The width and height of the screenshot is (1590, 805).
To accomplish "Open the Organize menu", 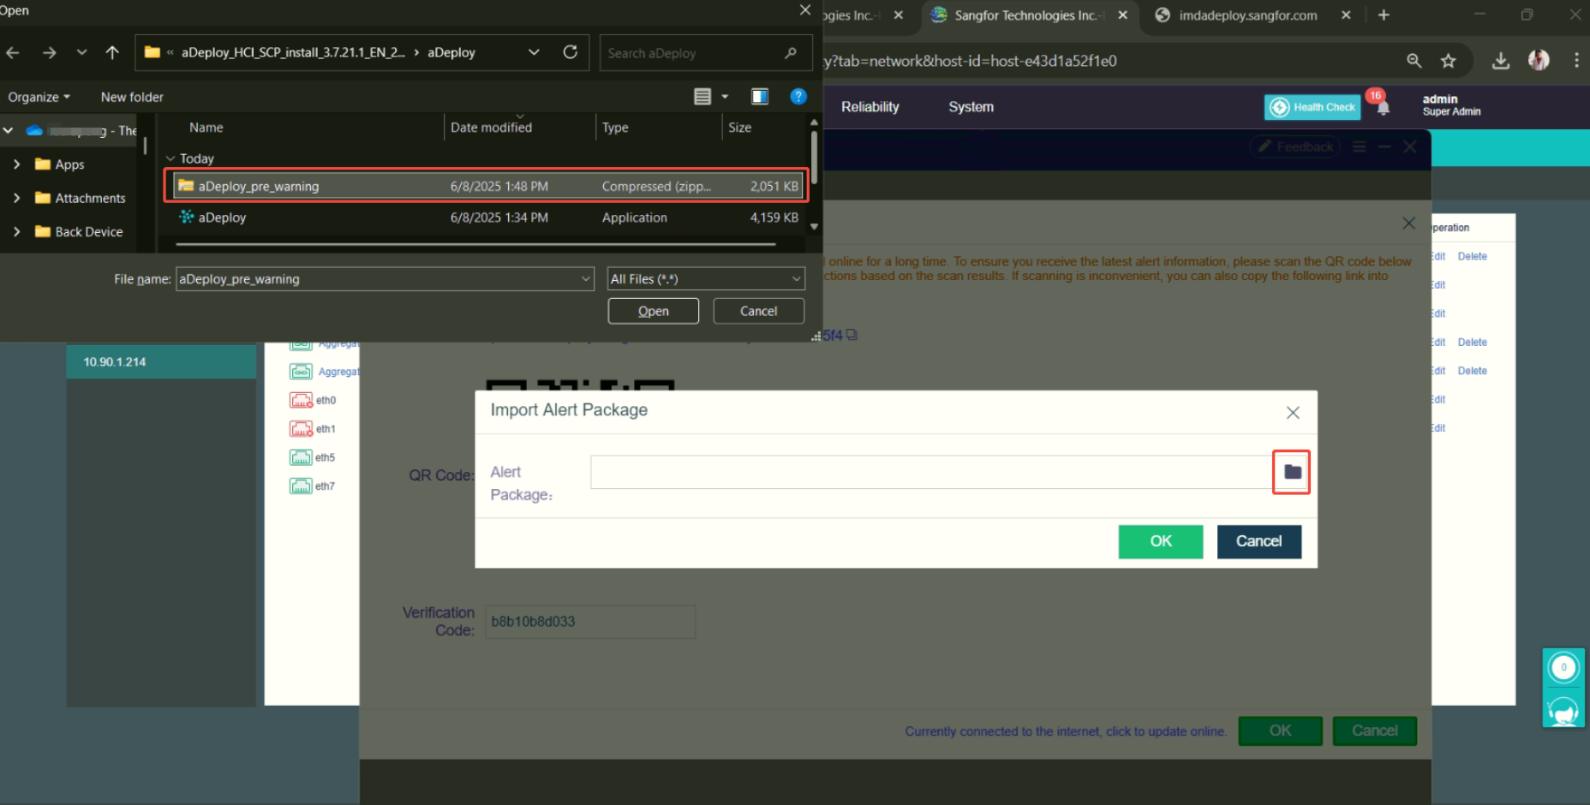I will click(39, 97).
